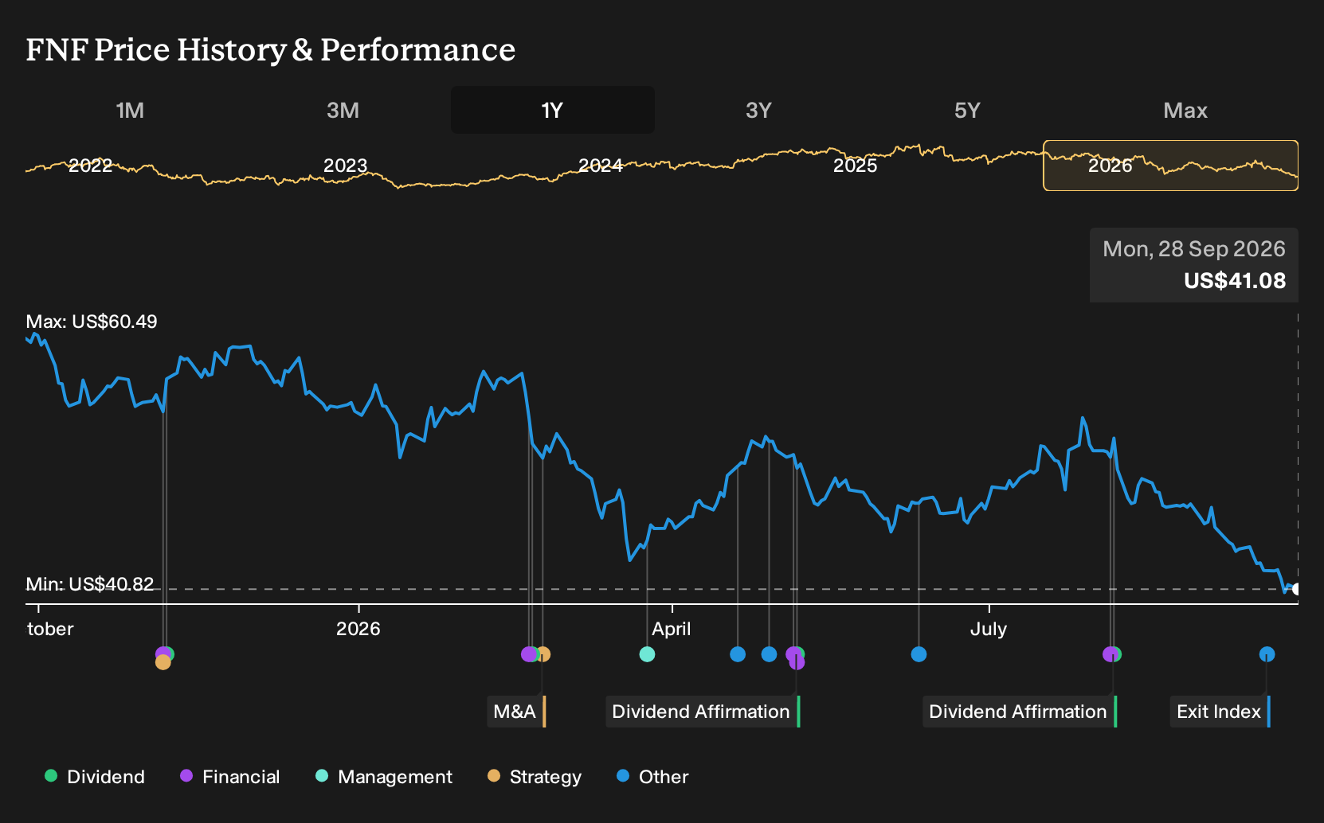This screenshot has height=823, width=1324.
Task: Click the teal Management event dot near April
Action: [x=647, y=654]
